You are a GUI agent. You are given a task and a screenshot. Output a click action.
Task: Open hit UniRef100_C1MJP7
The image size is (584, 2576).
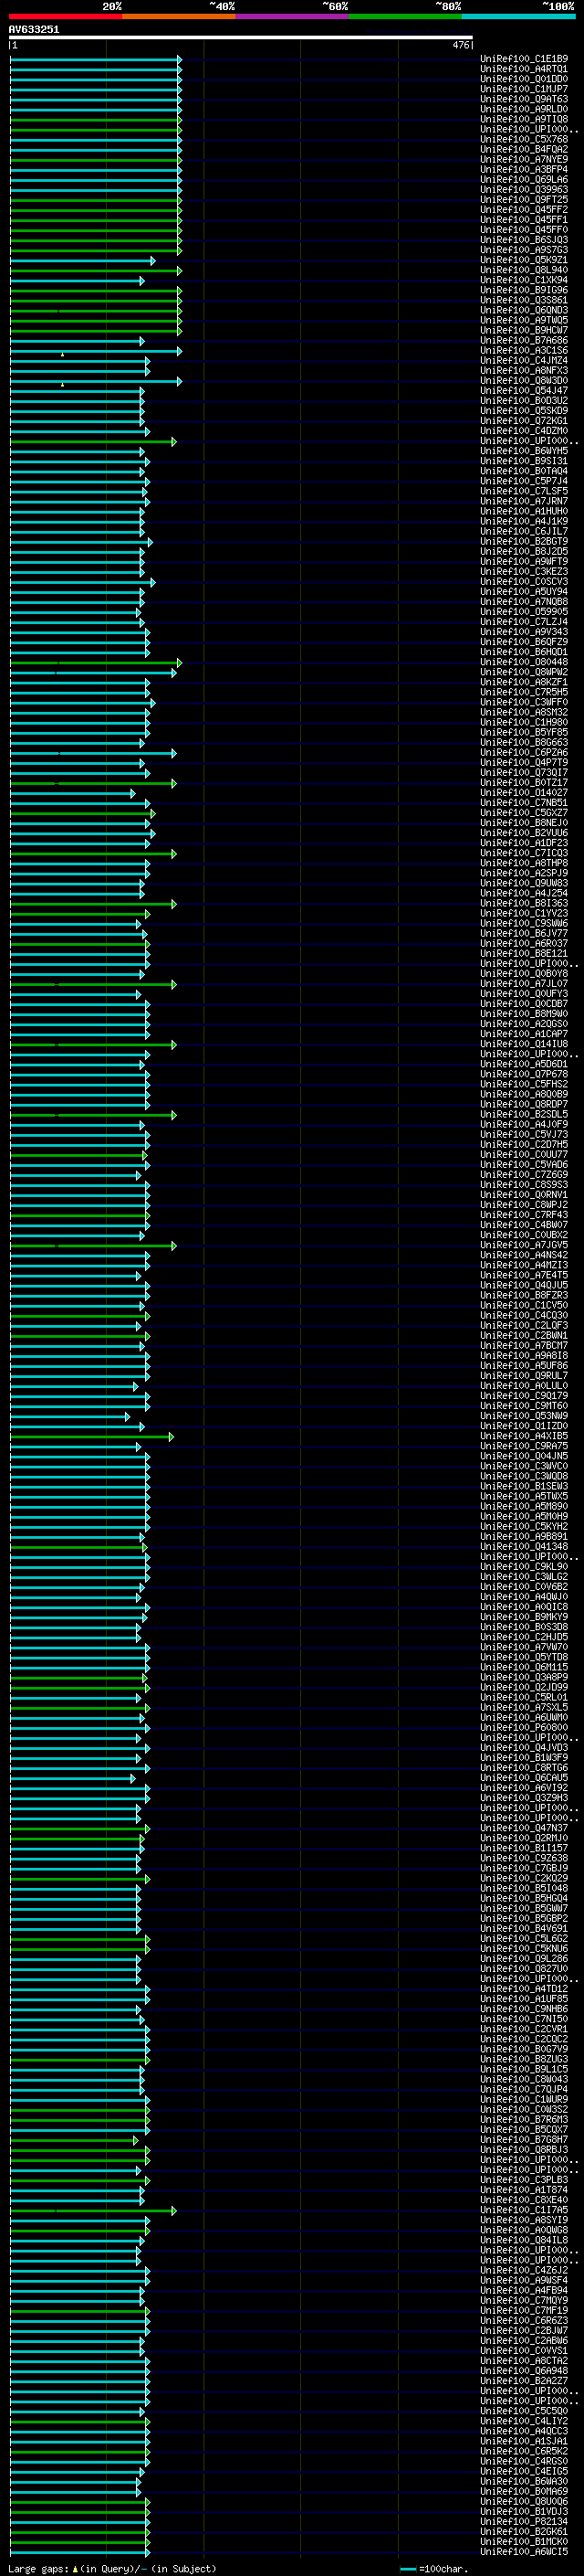524,89
